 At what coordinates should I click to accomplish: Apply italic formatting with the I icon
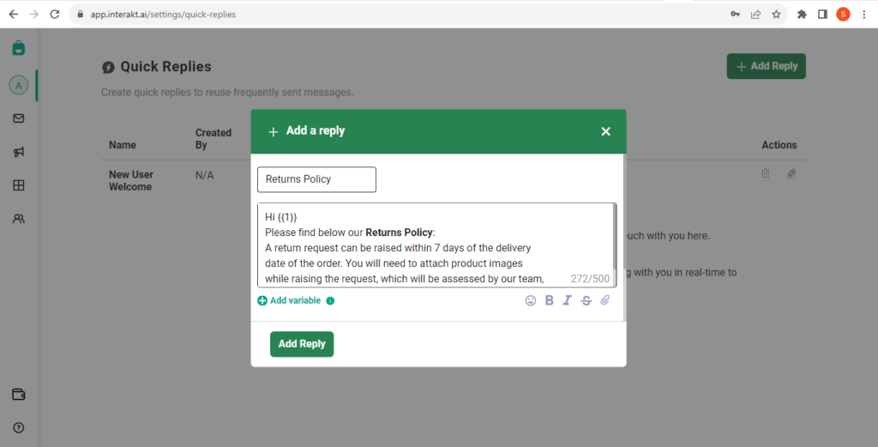coord(568,300)
